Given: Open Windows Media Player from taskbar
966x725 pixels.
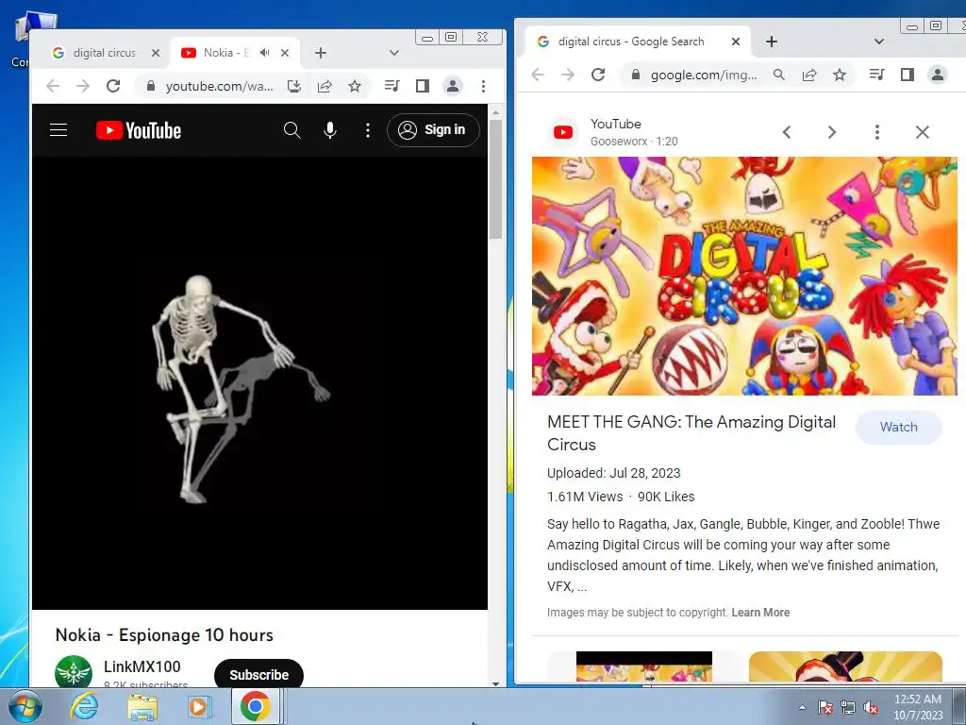Looking at the screenshot, I should coord(200,707).
